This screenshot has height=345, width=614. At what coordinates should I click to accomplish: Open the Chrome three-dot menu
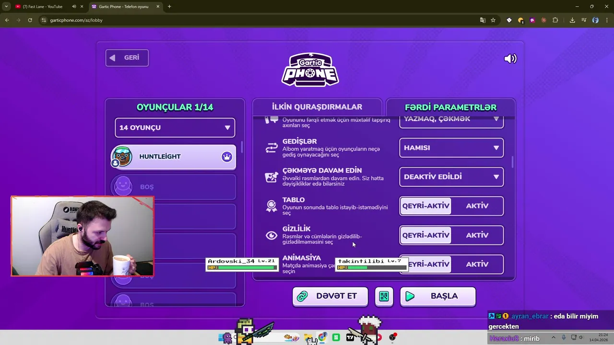click(x=607, y=20)
